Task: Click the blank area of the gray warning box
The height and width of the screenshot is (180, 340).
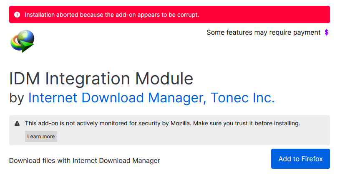Action: [x=192, y=137]
